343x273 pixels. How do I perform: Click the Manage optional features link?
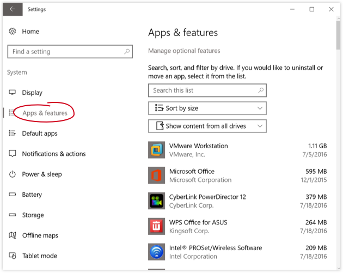coord(184,51)
